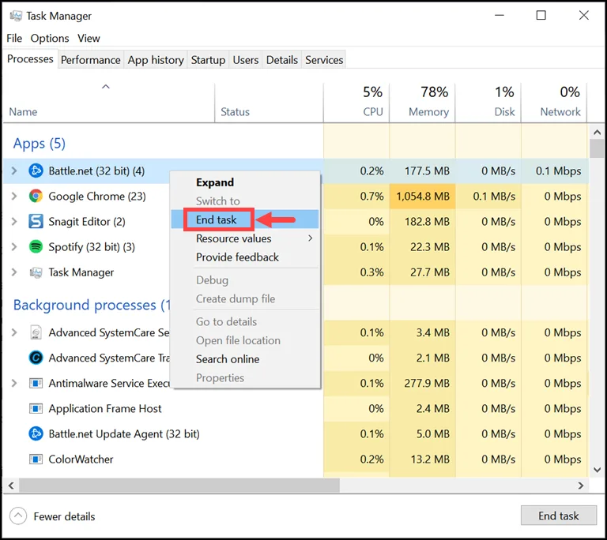Click the Google Chrome icon
The width and height of the screenshot is (607, 540).
[x=36, y=196]
